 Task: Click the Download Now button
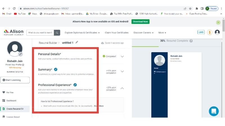(x=140, y=22)
